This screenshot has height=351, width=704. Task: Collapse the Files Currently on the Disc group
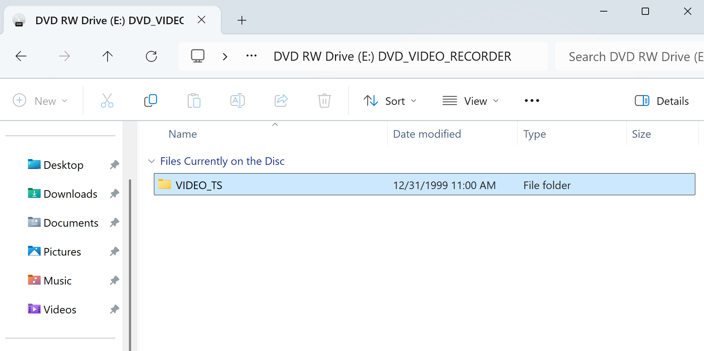[x=152, y=161]
